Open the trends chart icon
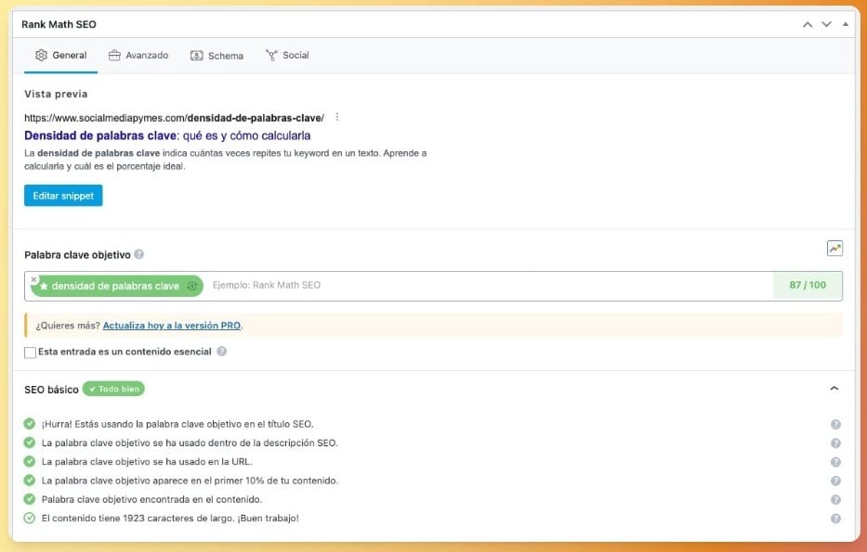The height and width of the screenshot is (552, 867). point(834,249)
